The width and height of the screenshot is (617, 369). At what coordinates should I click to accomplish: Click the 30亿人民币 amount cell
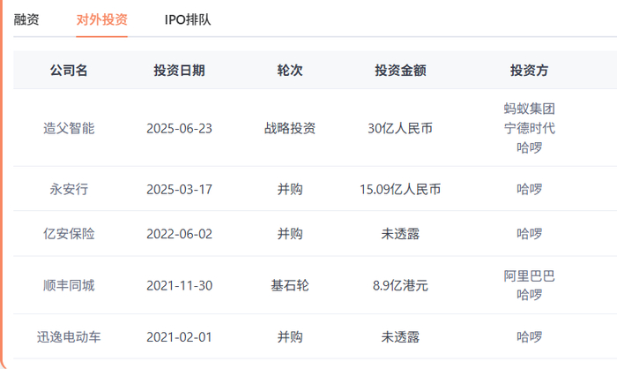tap(400, 128)
